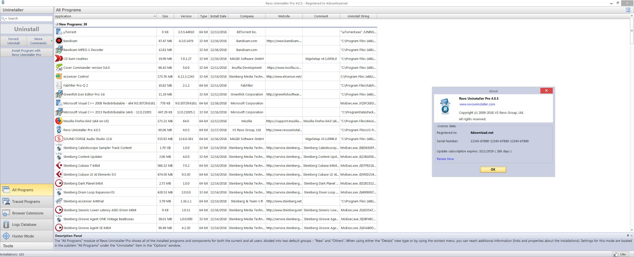The width and height of the screenshot is (634, 257).
Task: Select the Cover Commander icon
Action: pos(59,68)
